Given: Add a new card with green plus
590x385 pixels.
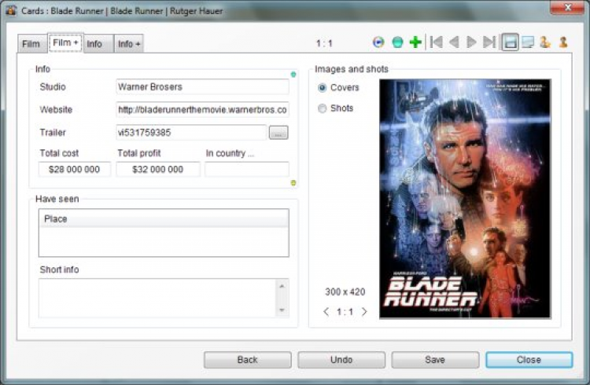Looking at the screenshot, I should pos(415,42).
